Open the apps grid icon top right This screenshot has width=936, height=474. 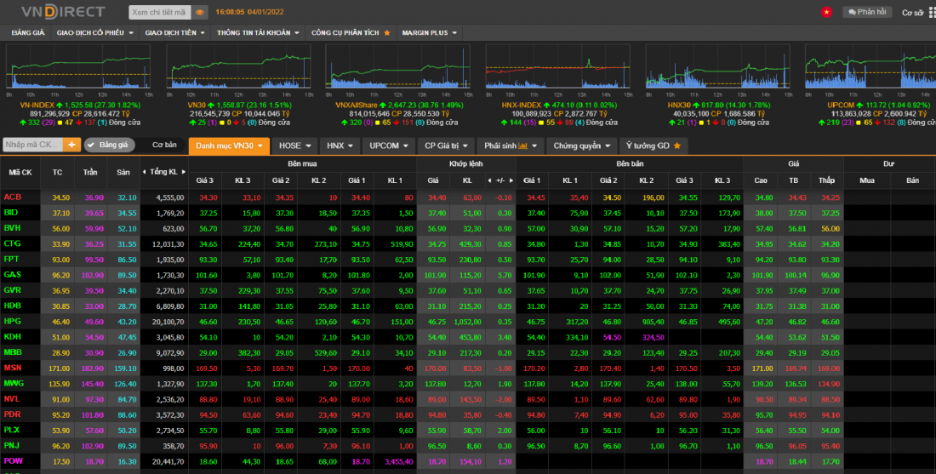(933, 12)
